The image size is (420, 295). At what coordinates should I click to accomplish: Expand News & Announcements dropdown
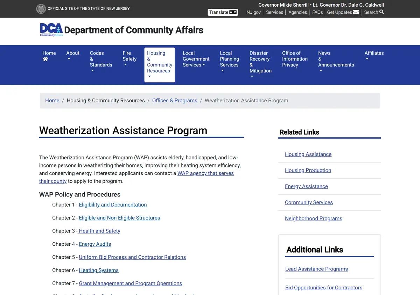[x=321, y=71]
